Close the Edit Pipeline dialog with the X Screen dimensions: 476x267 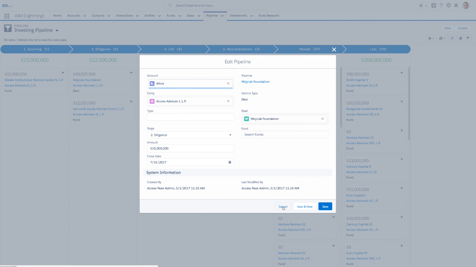pyautogui.click(x=334, y=49)
